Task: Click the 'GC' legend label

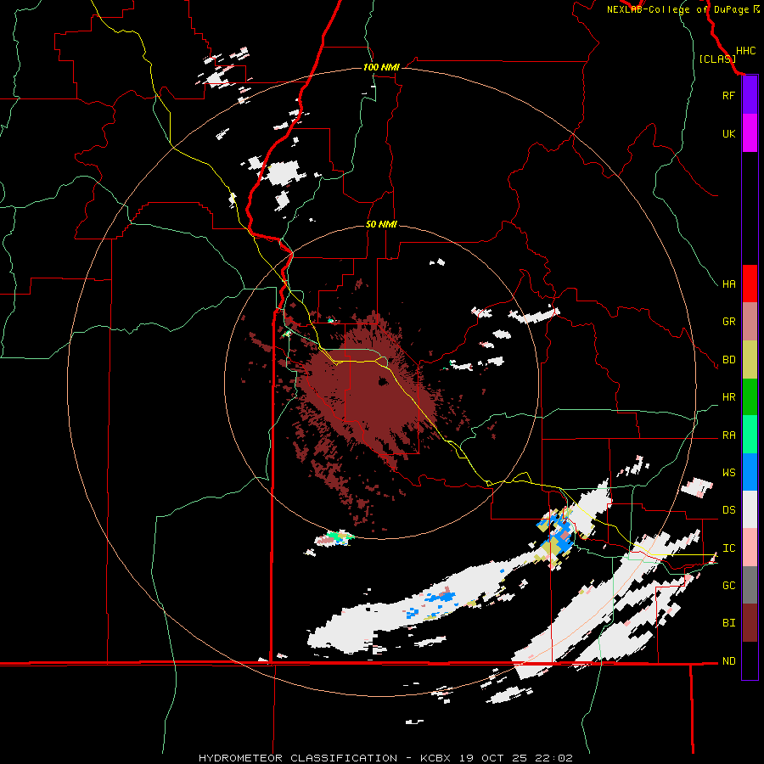Action: 729,586
